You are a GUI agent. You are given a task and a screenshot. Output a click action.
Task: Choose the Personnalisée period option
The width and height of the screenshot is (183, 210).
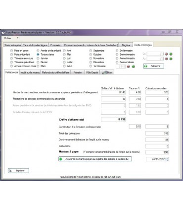[x=117, y=62]
